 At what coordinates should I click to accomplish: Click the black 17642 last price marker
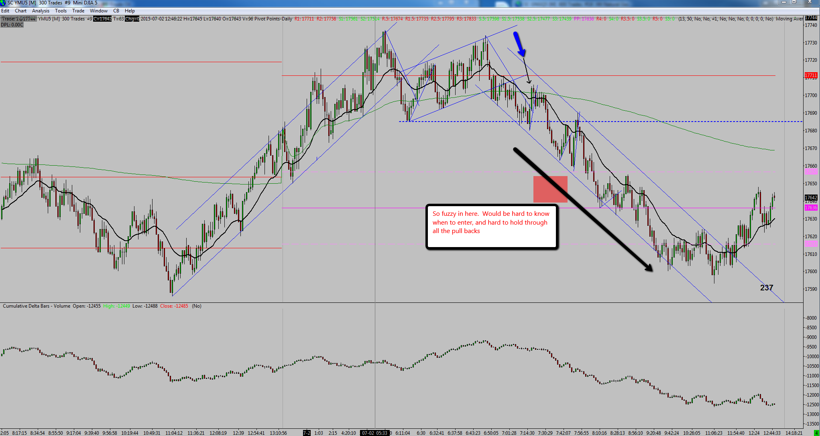click(811, 197)
